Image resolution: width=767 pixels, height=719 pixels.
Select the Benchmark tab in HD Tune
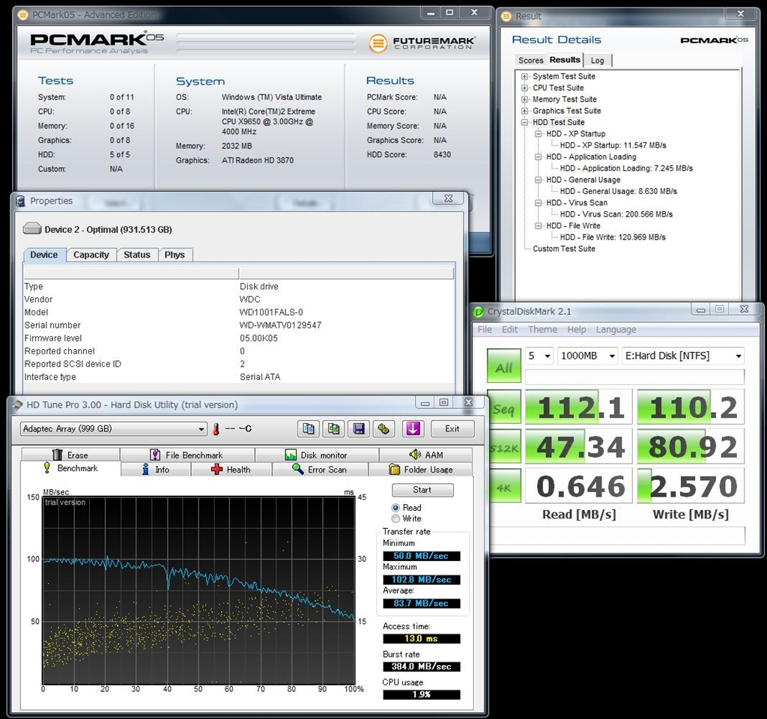tap(70, 468)
